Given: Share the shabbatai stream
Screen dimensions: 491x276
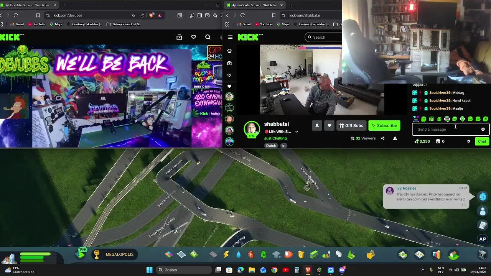Looking at the screenshot, I should click(x=382, y=138).
